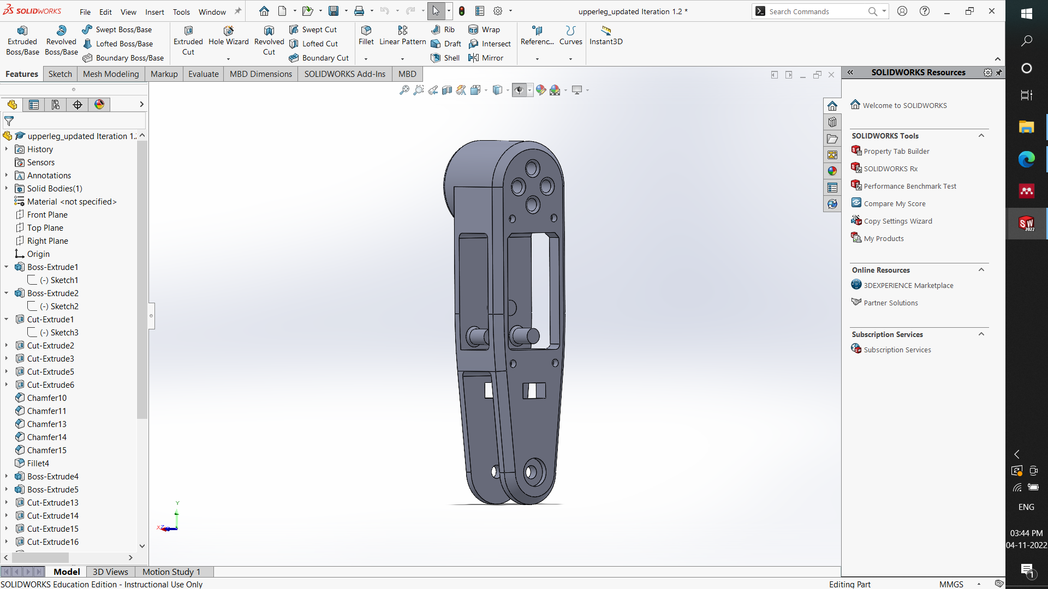Select the Extruded Boss/Base tool

click(x=22, y=38)
